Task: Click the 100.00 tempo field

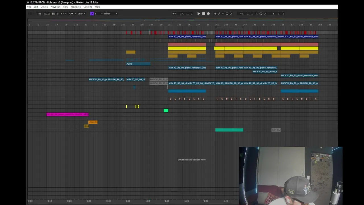Action: point(47,14)
